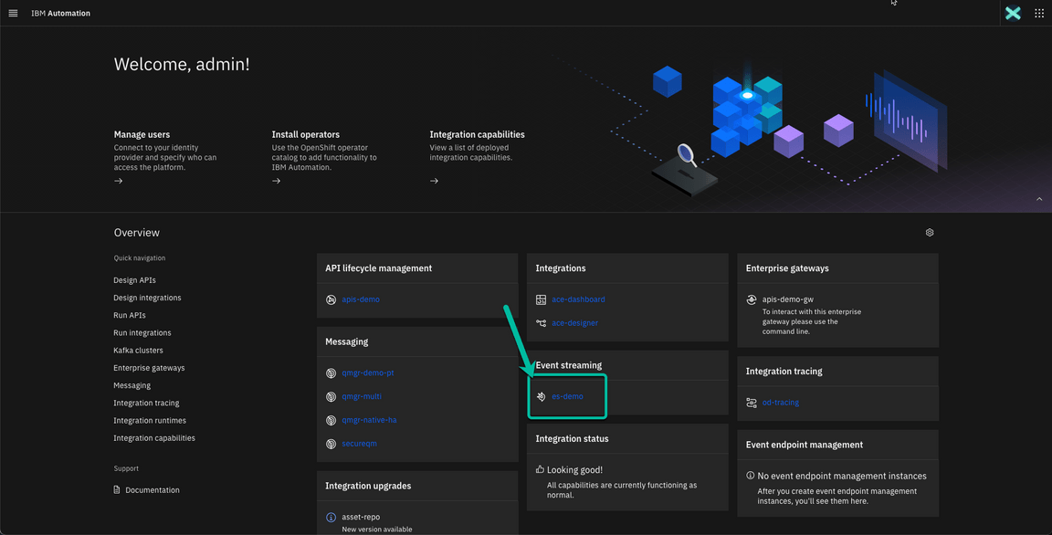Open the apis-demo API instance
This screenshot has height=535, width=1052.
(x=360, y=299)
